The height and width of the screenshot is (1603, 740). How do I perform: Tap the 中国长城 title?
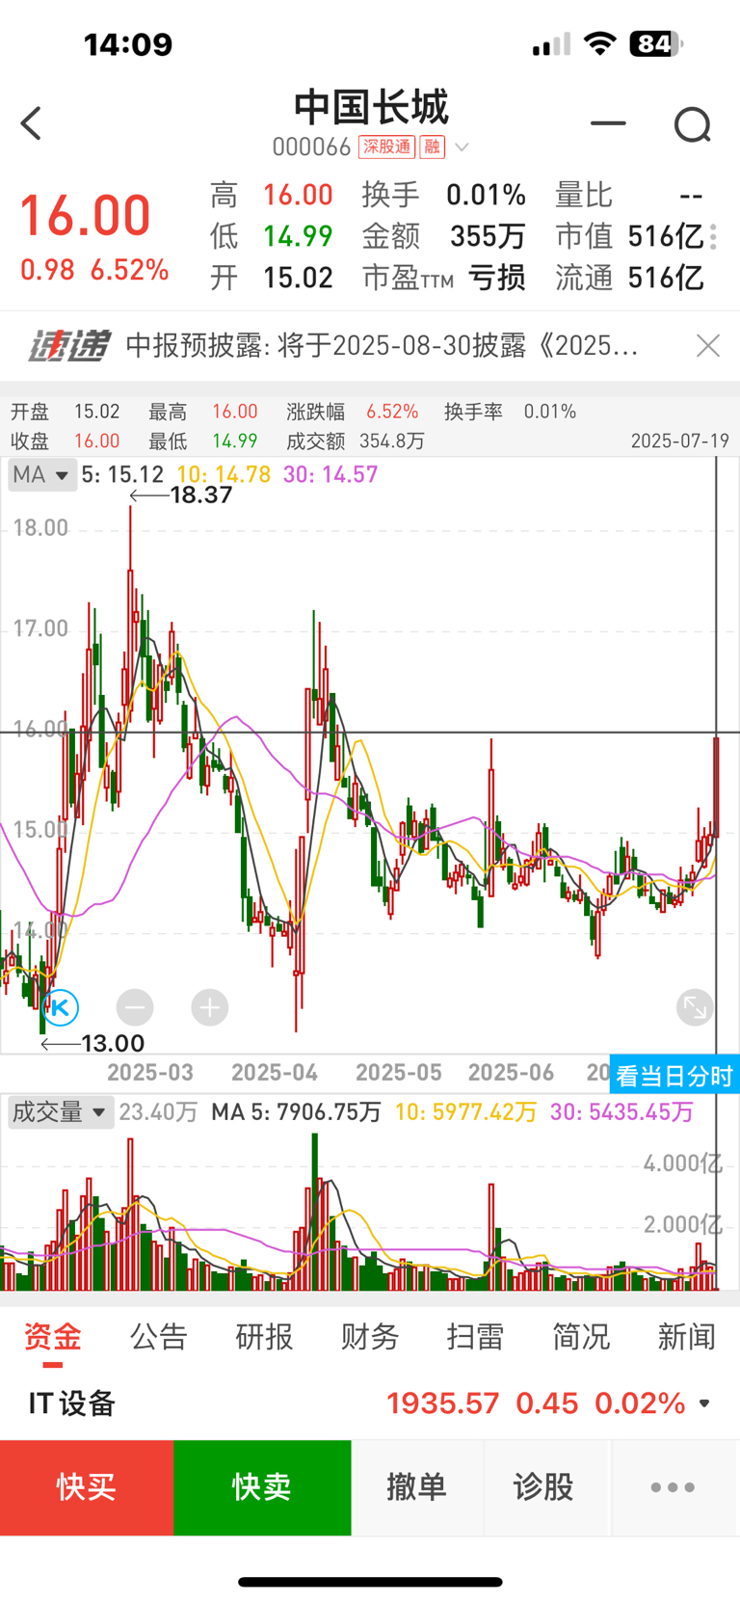(x=371, y=107)
